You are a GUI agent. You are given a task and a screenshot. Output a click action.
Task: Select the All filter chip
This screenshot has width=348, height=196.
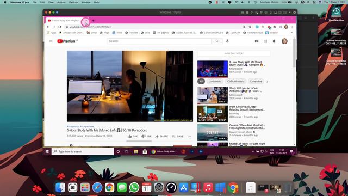click(x=201, y=81)
